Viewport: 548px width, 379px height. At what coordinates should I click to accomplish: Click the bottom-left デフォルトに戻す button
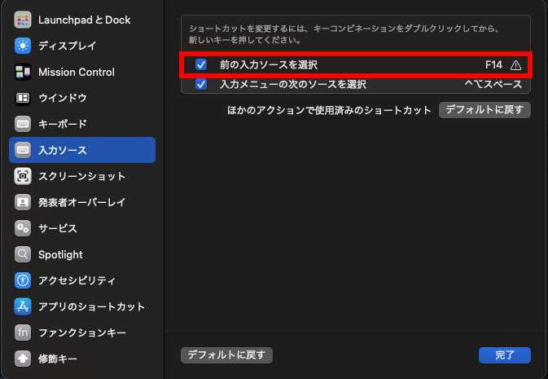tap(226, 355)
